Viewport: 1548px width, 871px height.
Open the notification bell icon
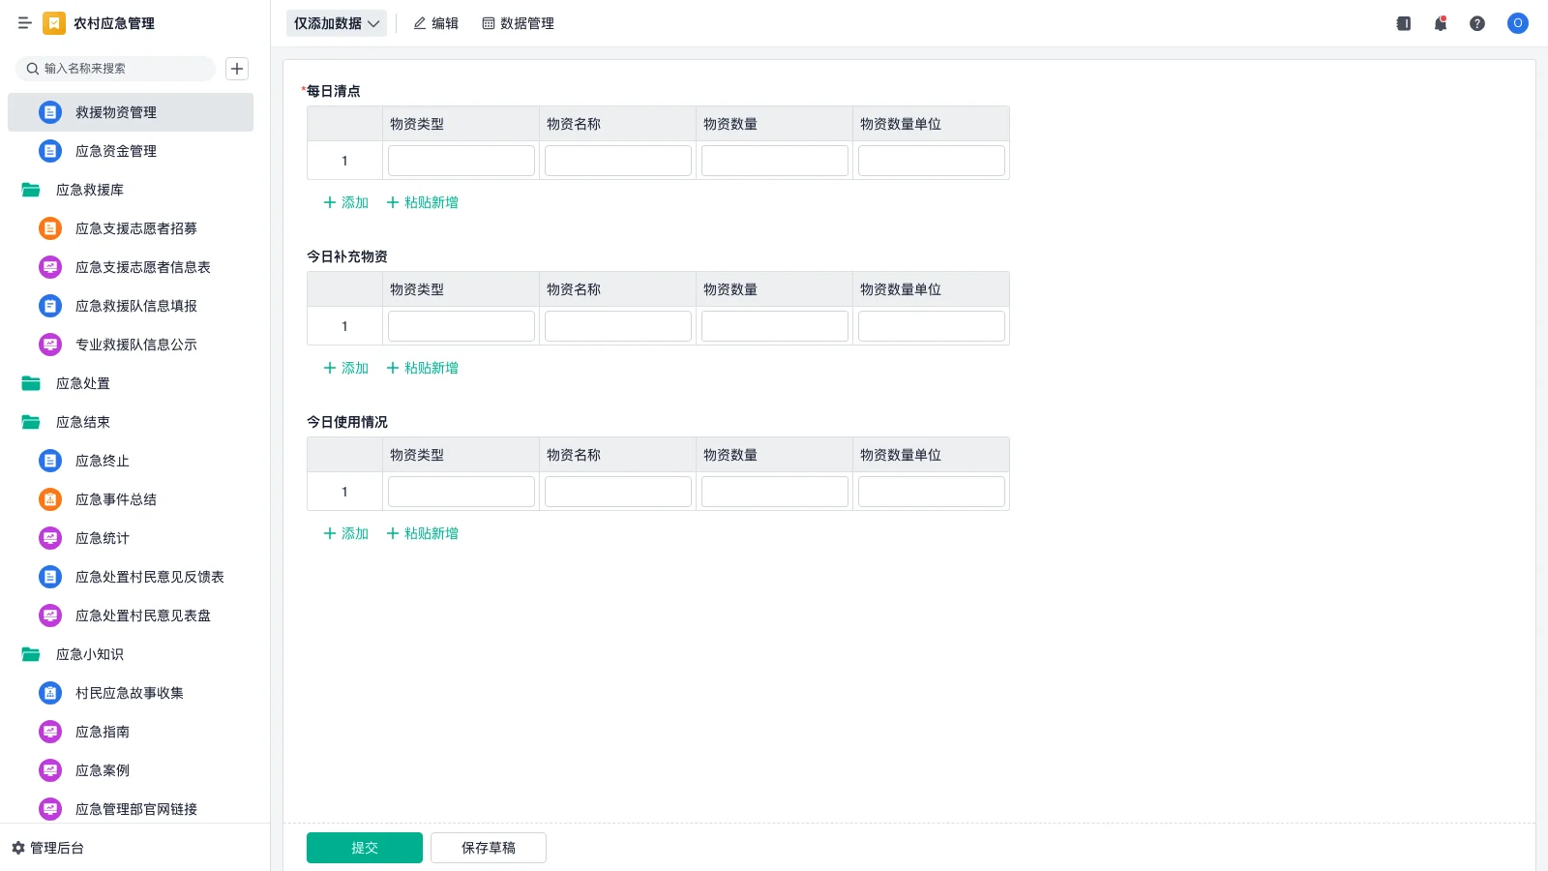coord(1441,23)
